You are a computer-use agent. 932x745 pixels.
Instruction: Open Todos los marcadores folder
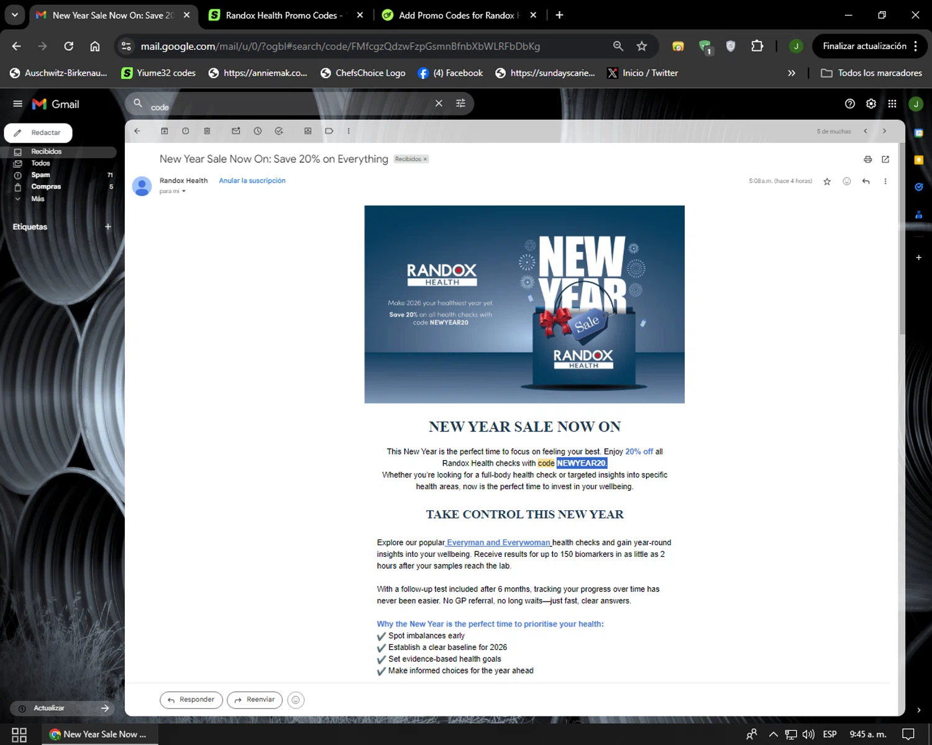pyautogui.click(x=871, y=73)
